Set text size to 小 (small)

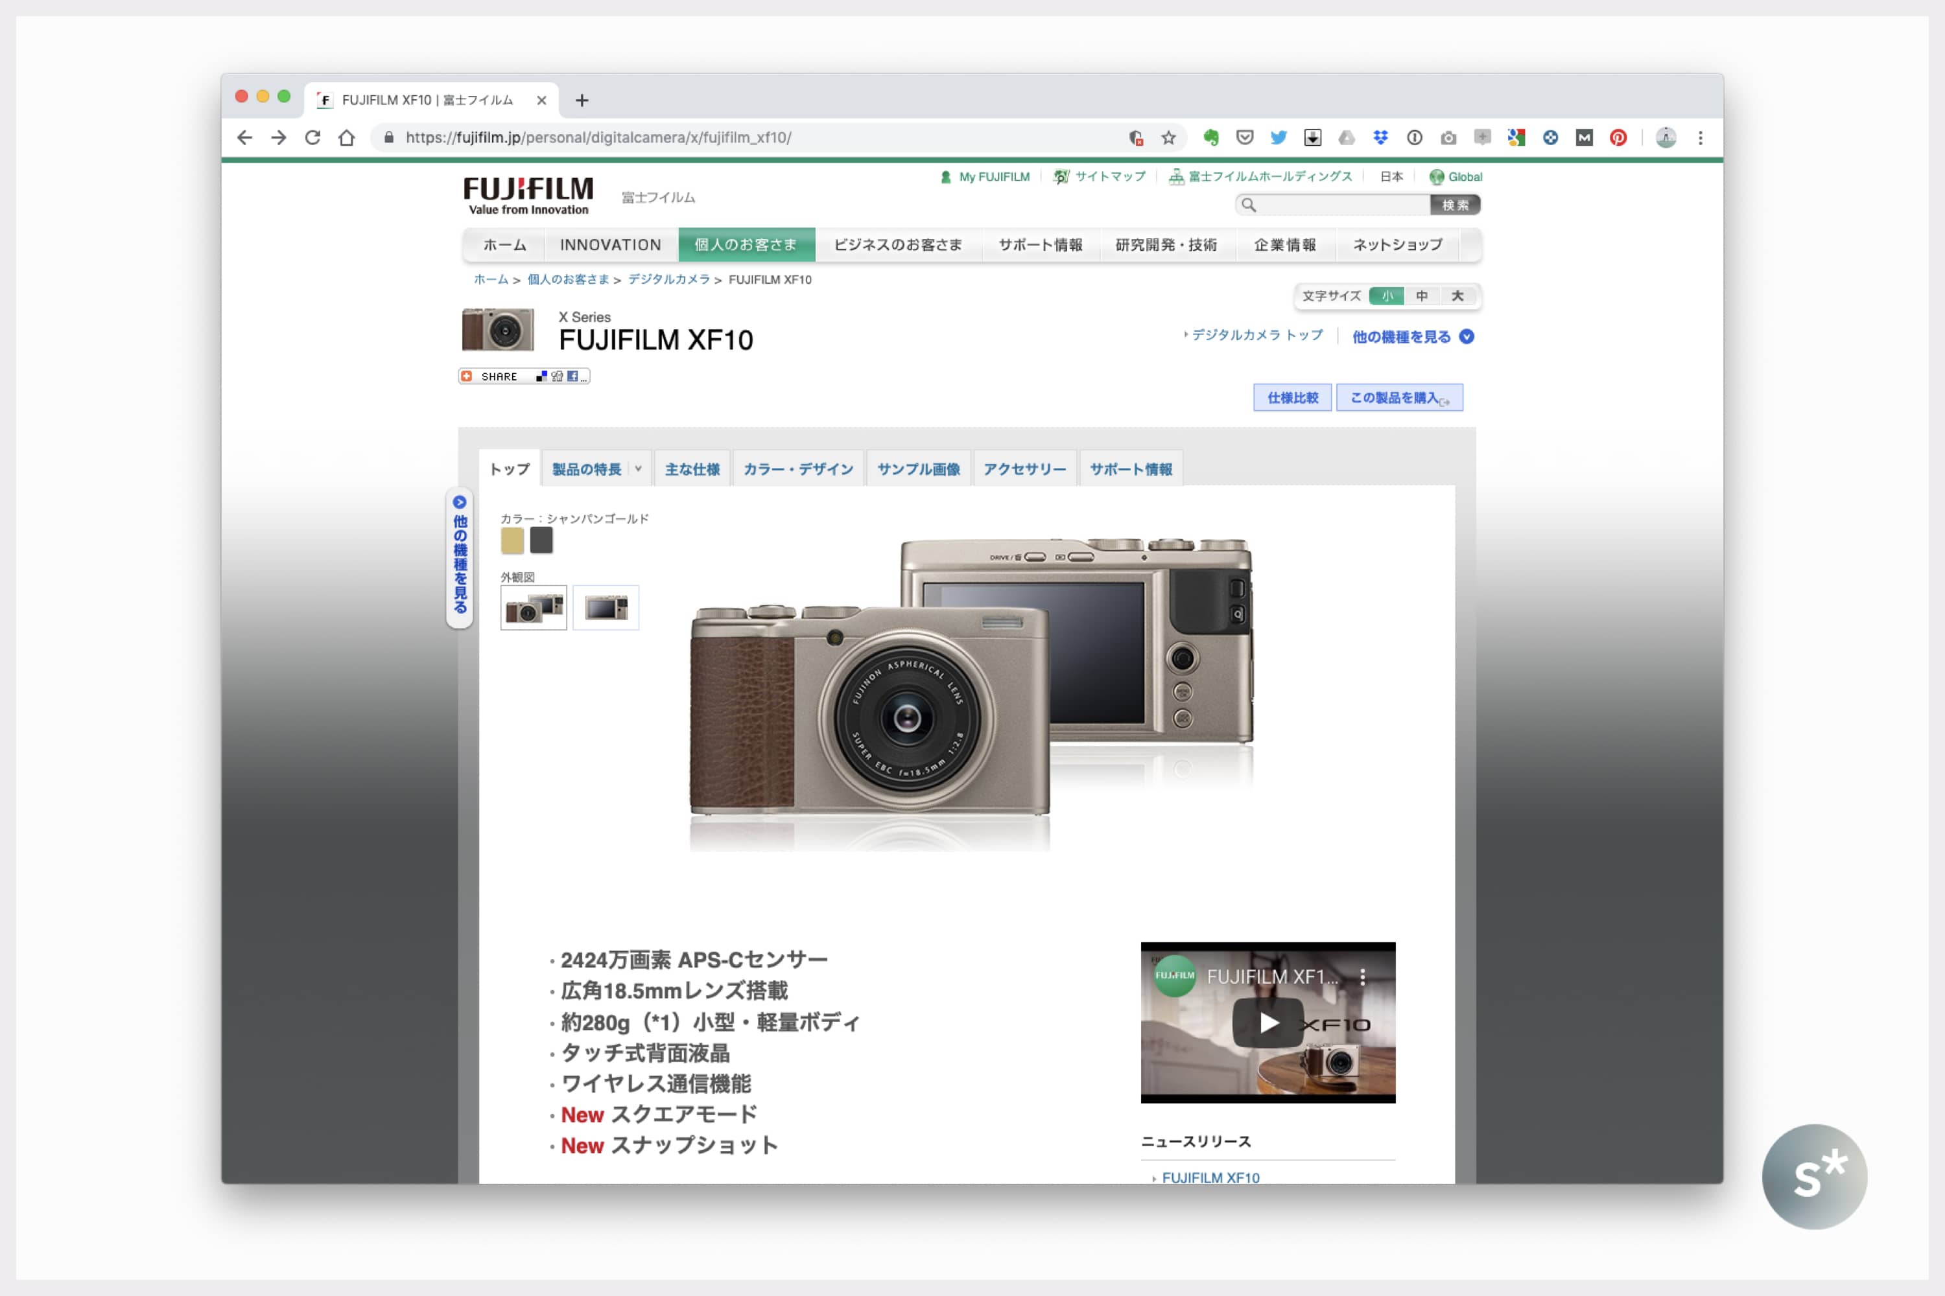pos(1387,296)
